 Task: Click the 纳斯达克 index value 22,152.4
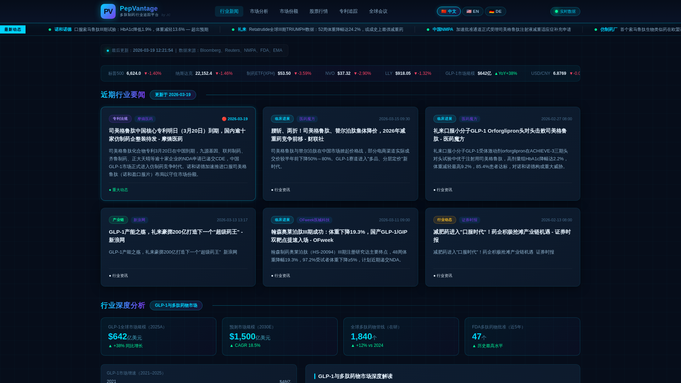point(204,73)
